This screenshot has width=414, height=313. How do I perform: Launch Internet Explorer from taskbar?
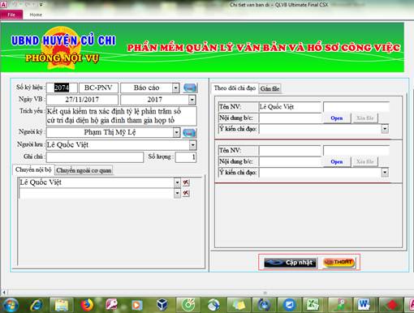[x=37, y=305]
